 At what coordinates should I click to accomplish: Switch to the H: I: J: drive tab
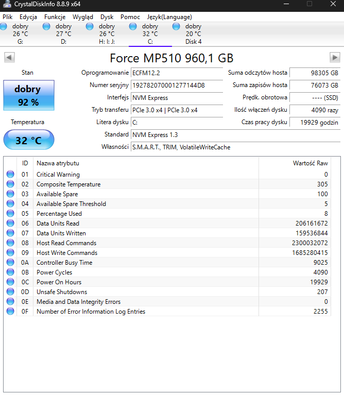[x=107, y=34]
